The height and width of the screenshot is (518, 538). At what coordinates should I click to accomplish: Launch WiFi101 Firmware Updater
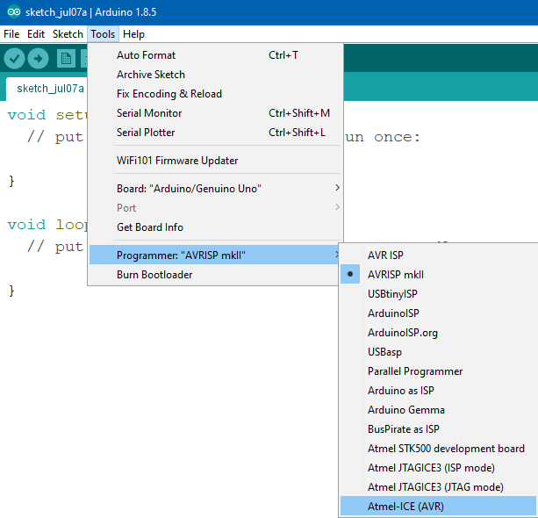point(216,161)
